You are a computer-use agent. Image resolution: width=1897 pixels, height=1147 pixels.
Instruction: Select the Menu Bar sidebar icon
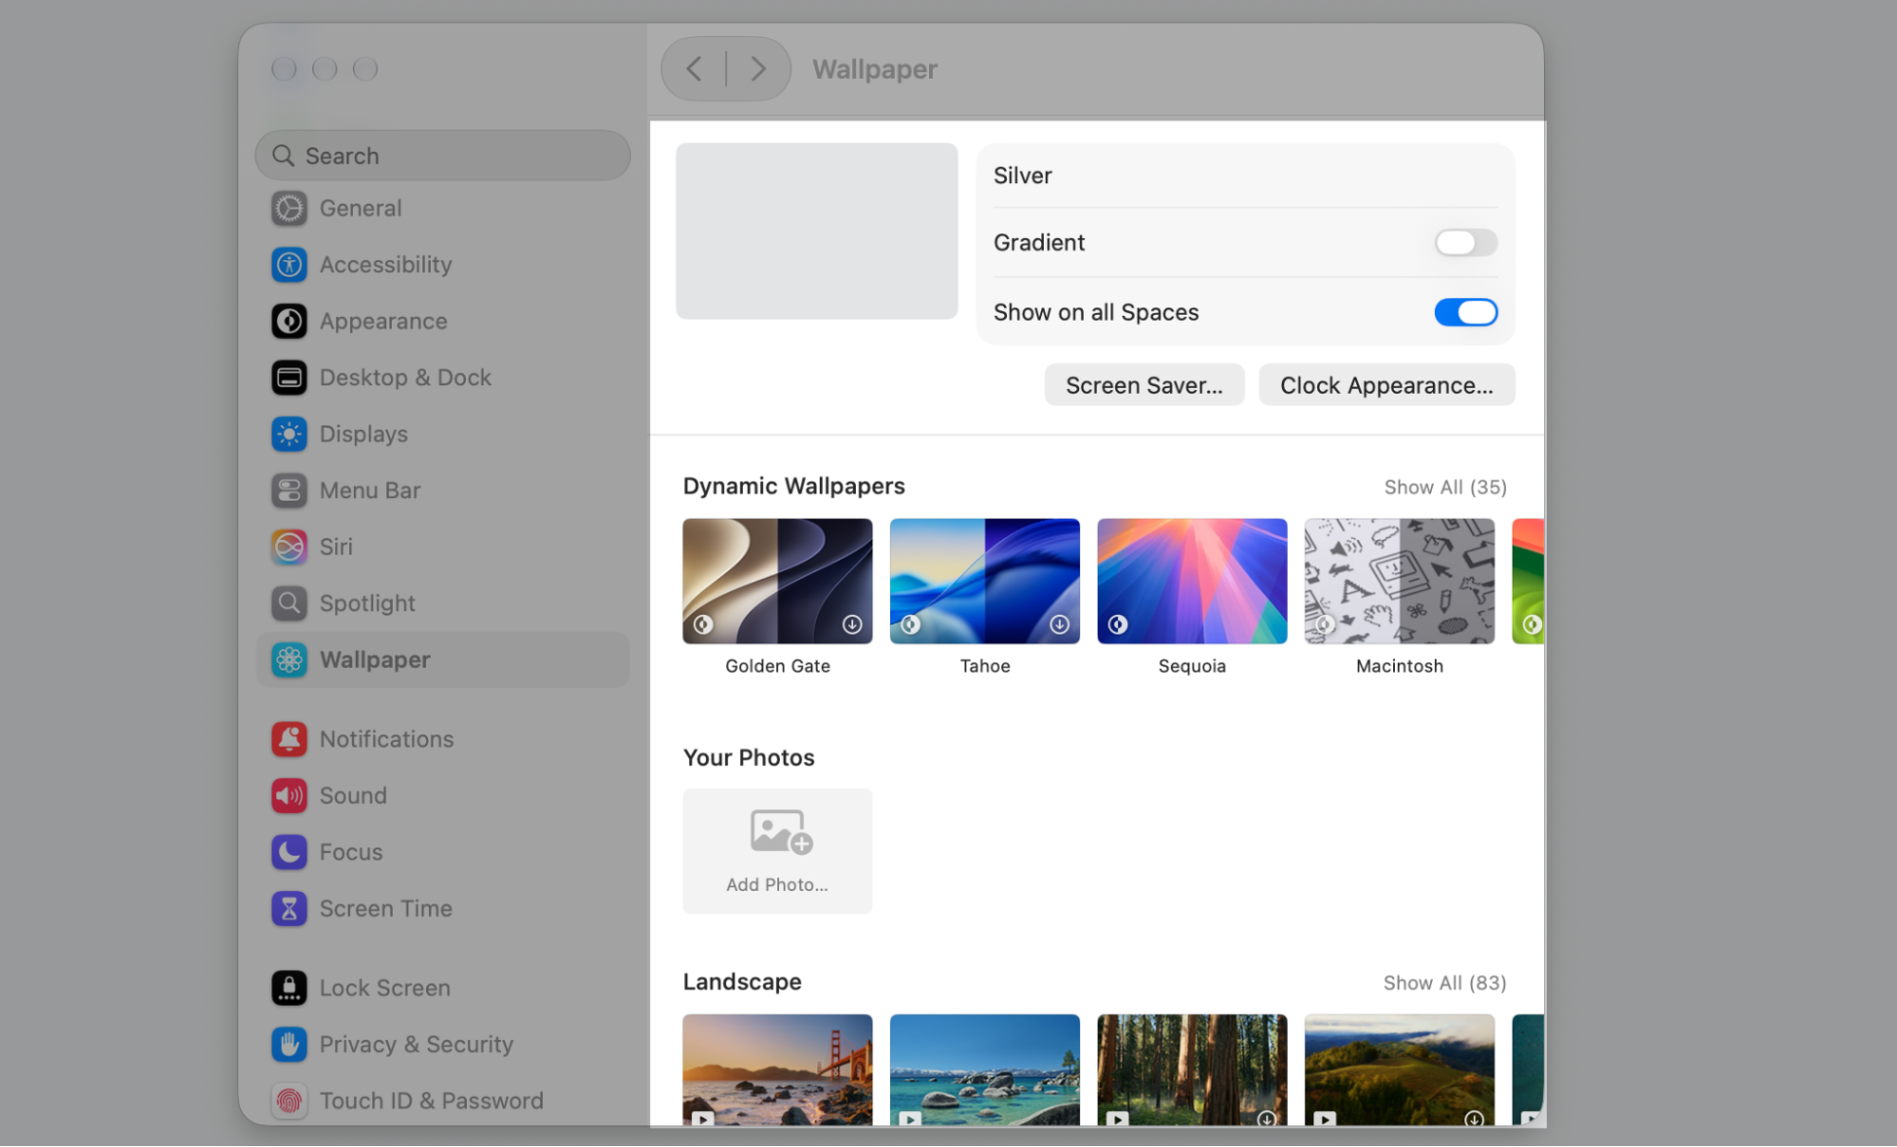(288, 490)
